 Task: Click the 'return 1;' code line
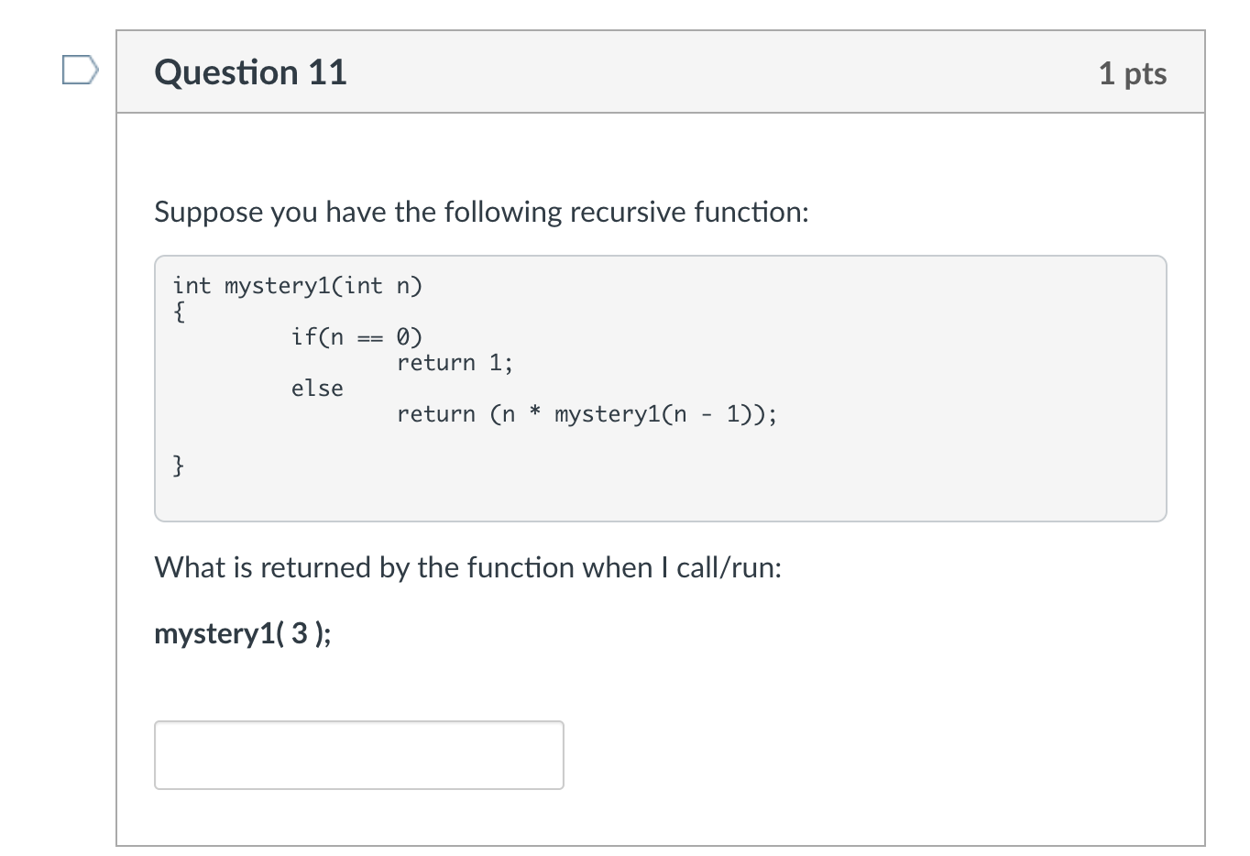click(455, 363)
